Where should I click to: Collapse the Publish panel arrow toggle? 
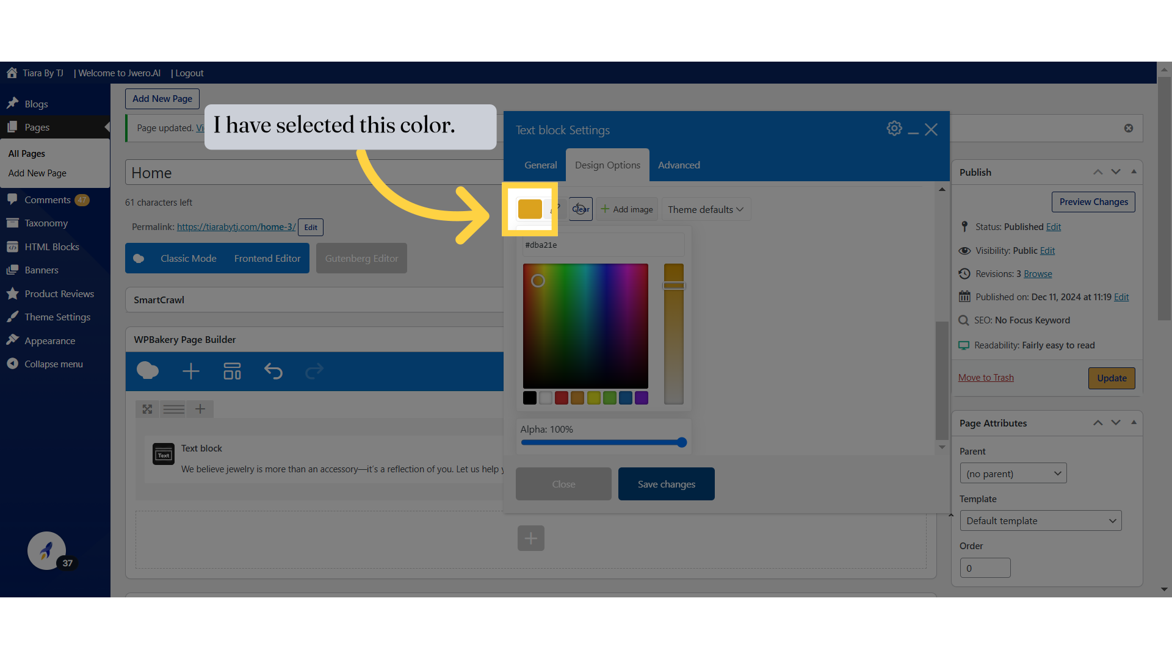click(x=1134, y=172)
